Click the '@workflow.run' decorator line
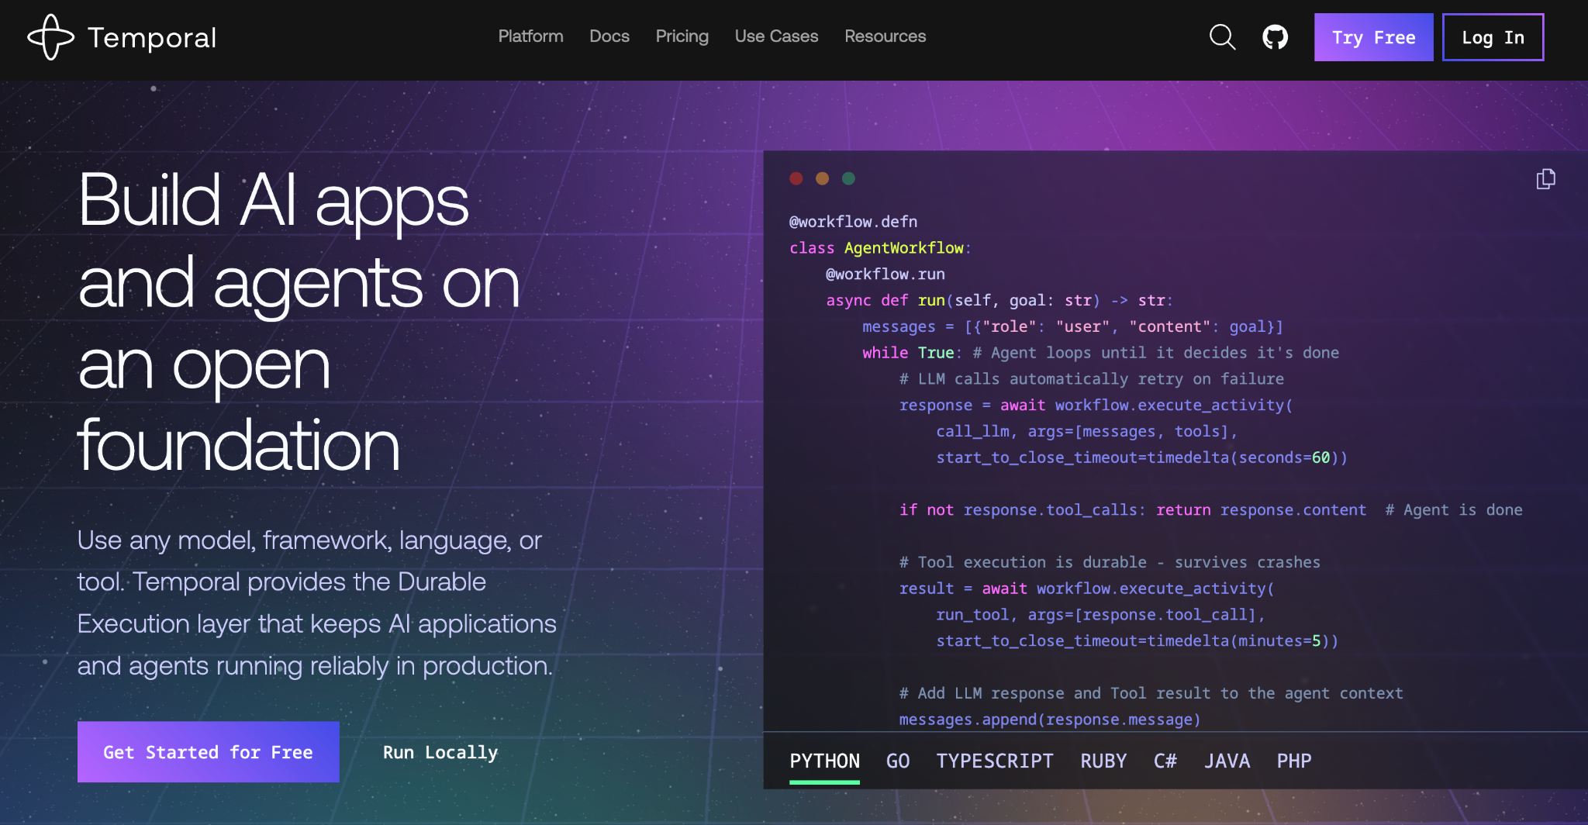Viewport: 1588px width, 825px height. pos(885,274)
